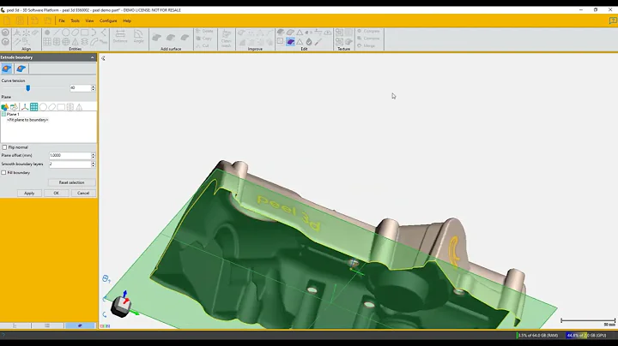The image size is (618, 346).
Task: Click the Curve tension slider handle
Action: coord(28,88)
